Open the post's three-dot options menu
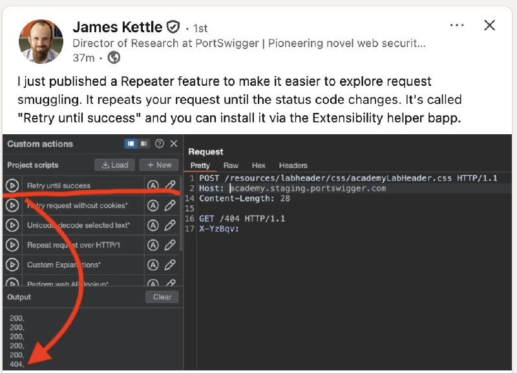The height and width of the screenshot is (373, 517). (457, 25)
